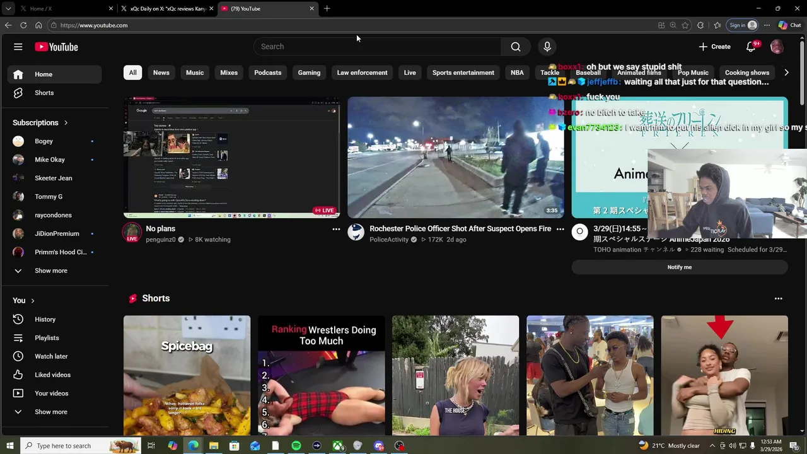
Task: Open the JiDionPremium channel subscription
Action: click(54, 233)
